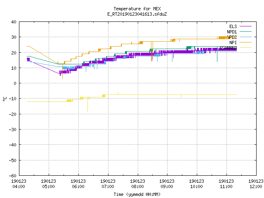Screen dimensions: 264x198
Task: Click the x-axis tick label 190123 07:00
Action: pyautogui.click(x=108, y=184)
